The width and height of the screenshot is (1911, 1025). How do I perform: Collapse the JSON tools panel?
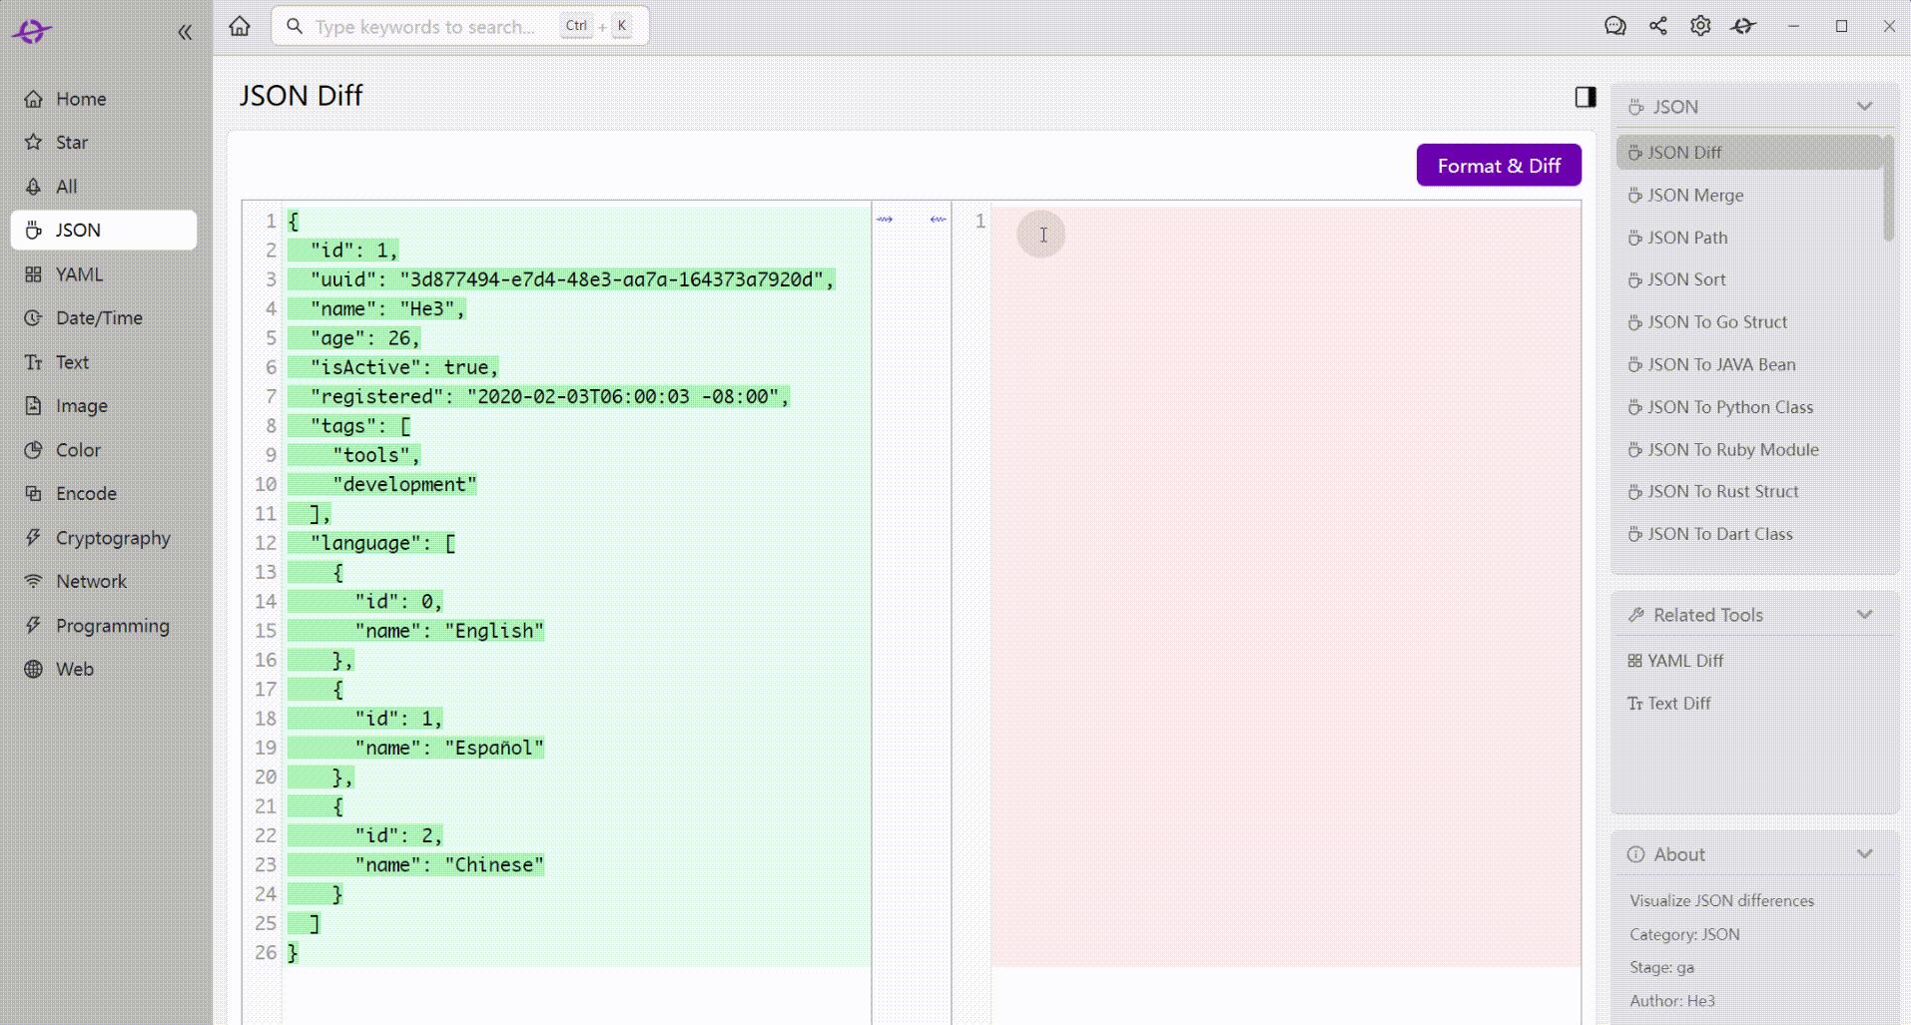coord(1864,107)
